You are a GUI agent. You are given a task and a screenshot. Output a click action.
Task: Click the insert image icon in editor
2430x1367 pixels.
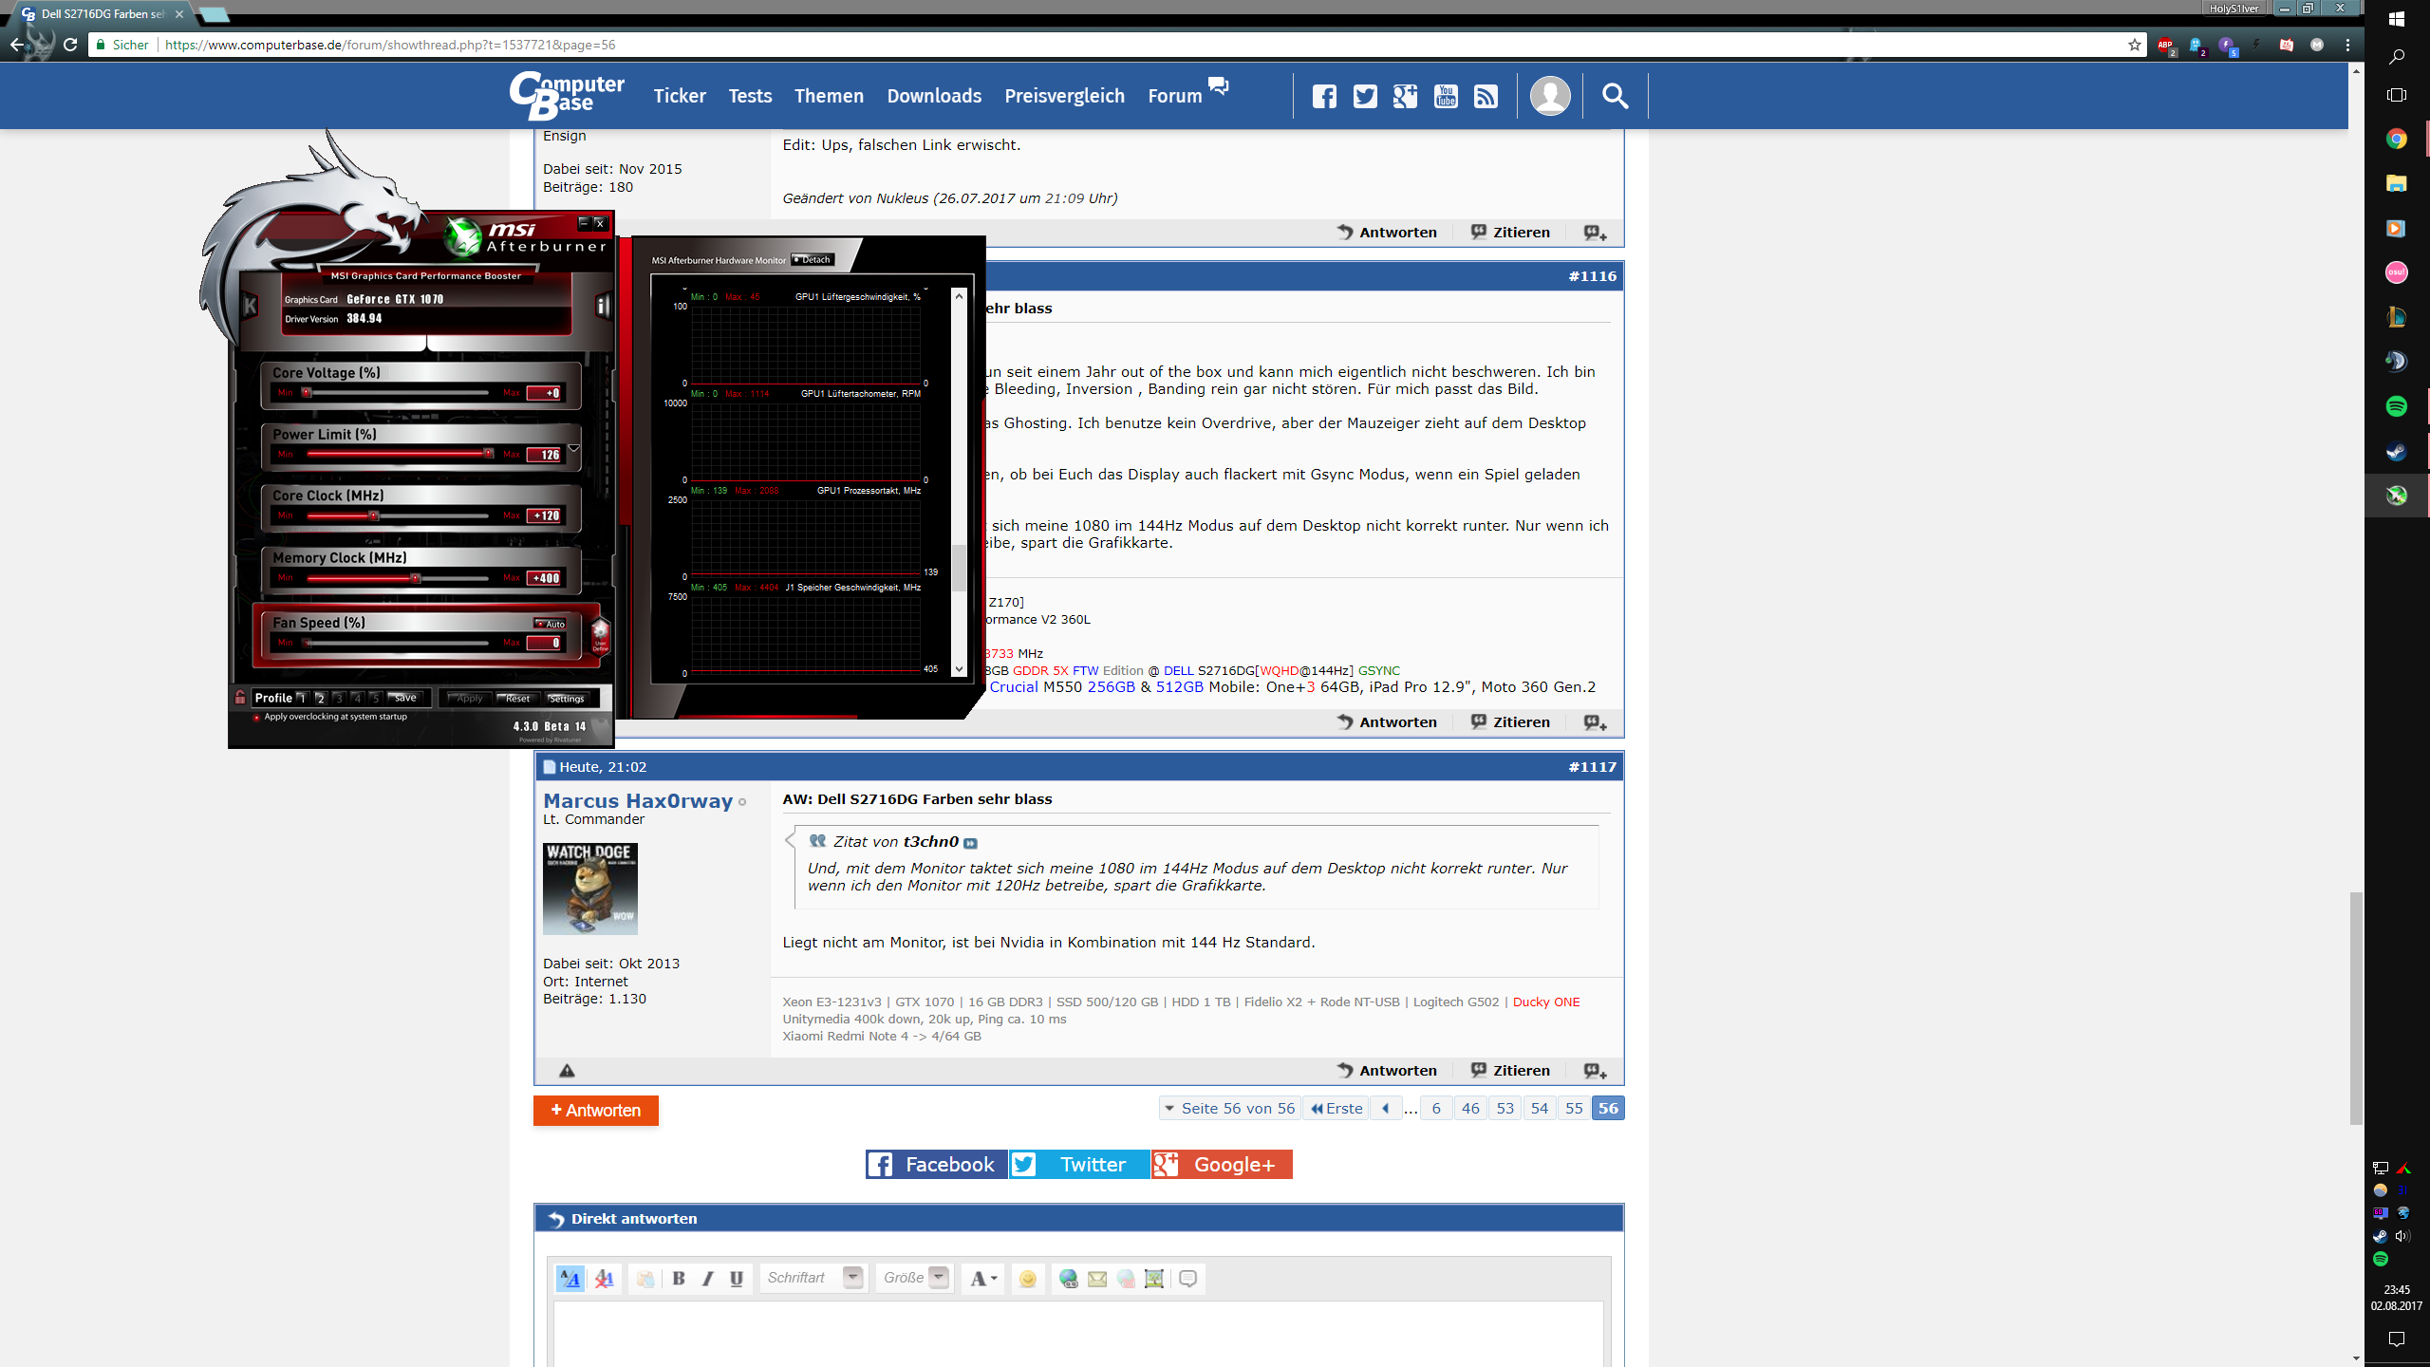[1154, 1279]
